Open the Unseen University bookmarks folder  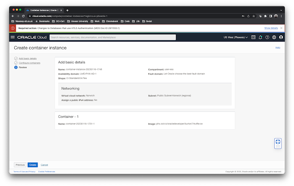tap(77, 21)
